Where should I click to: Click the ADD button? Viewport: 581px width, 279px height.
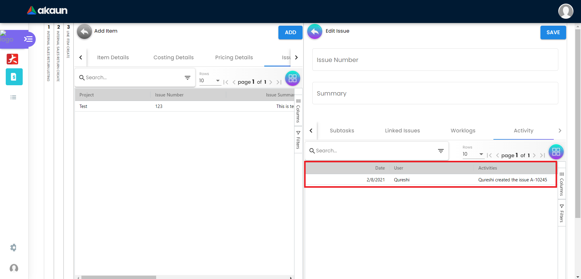point(290,32)
